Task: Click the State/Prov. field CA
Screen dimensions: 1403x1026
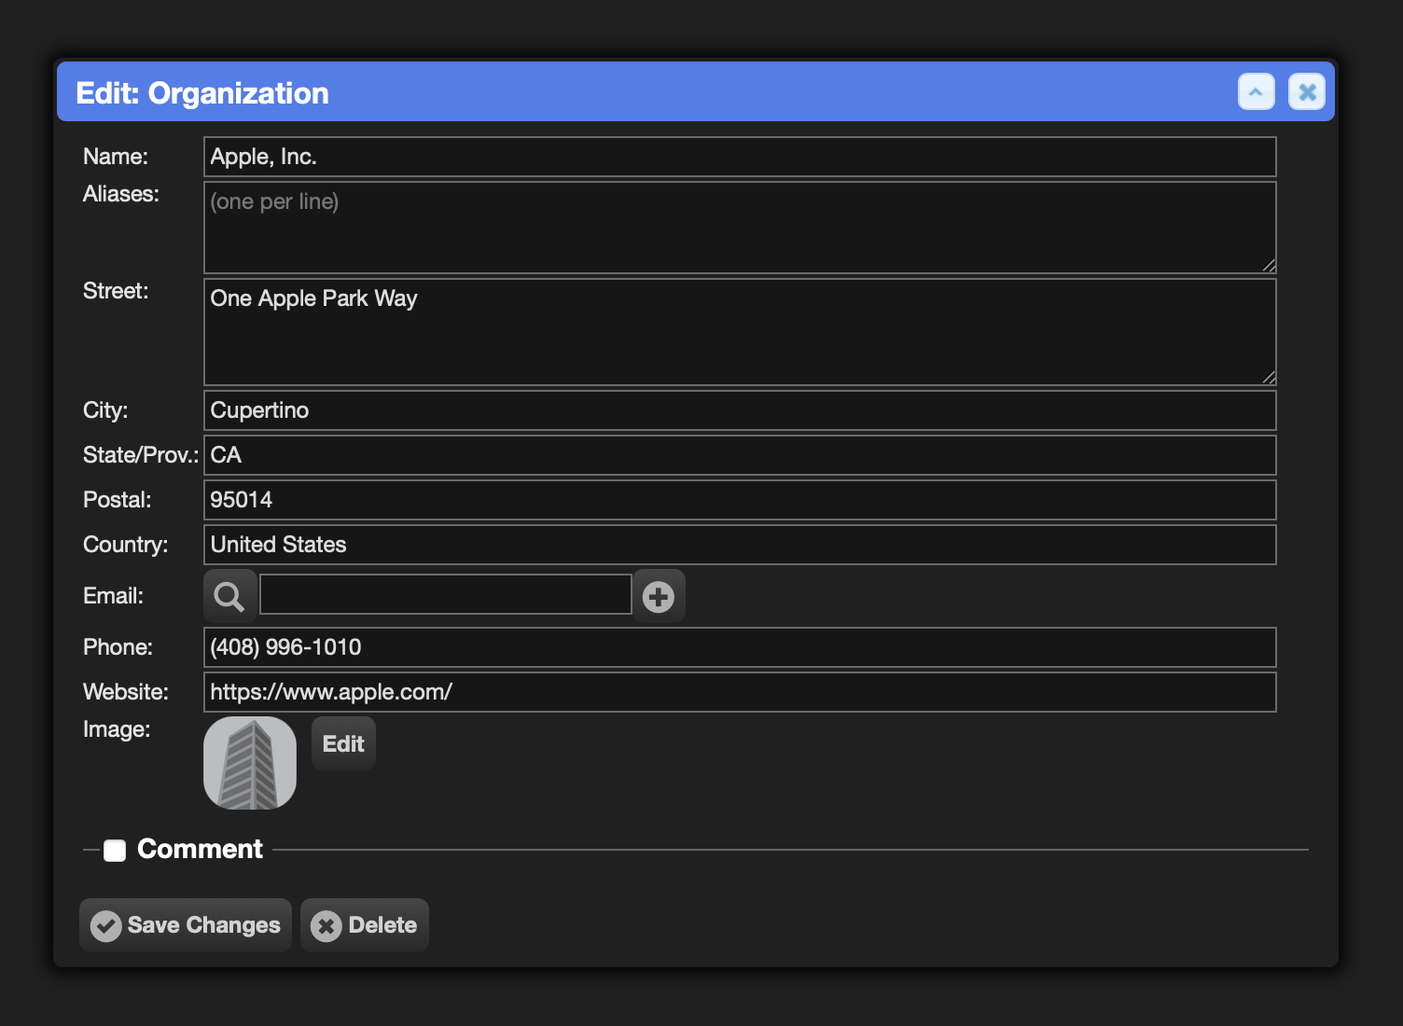Action: point(740,455)
